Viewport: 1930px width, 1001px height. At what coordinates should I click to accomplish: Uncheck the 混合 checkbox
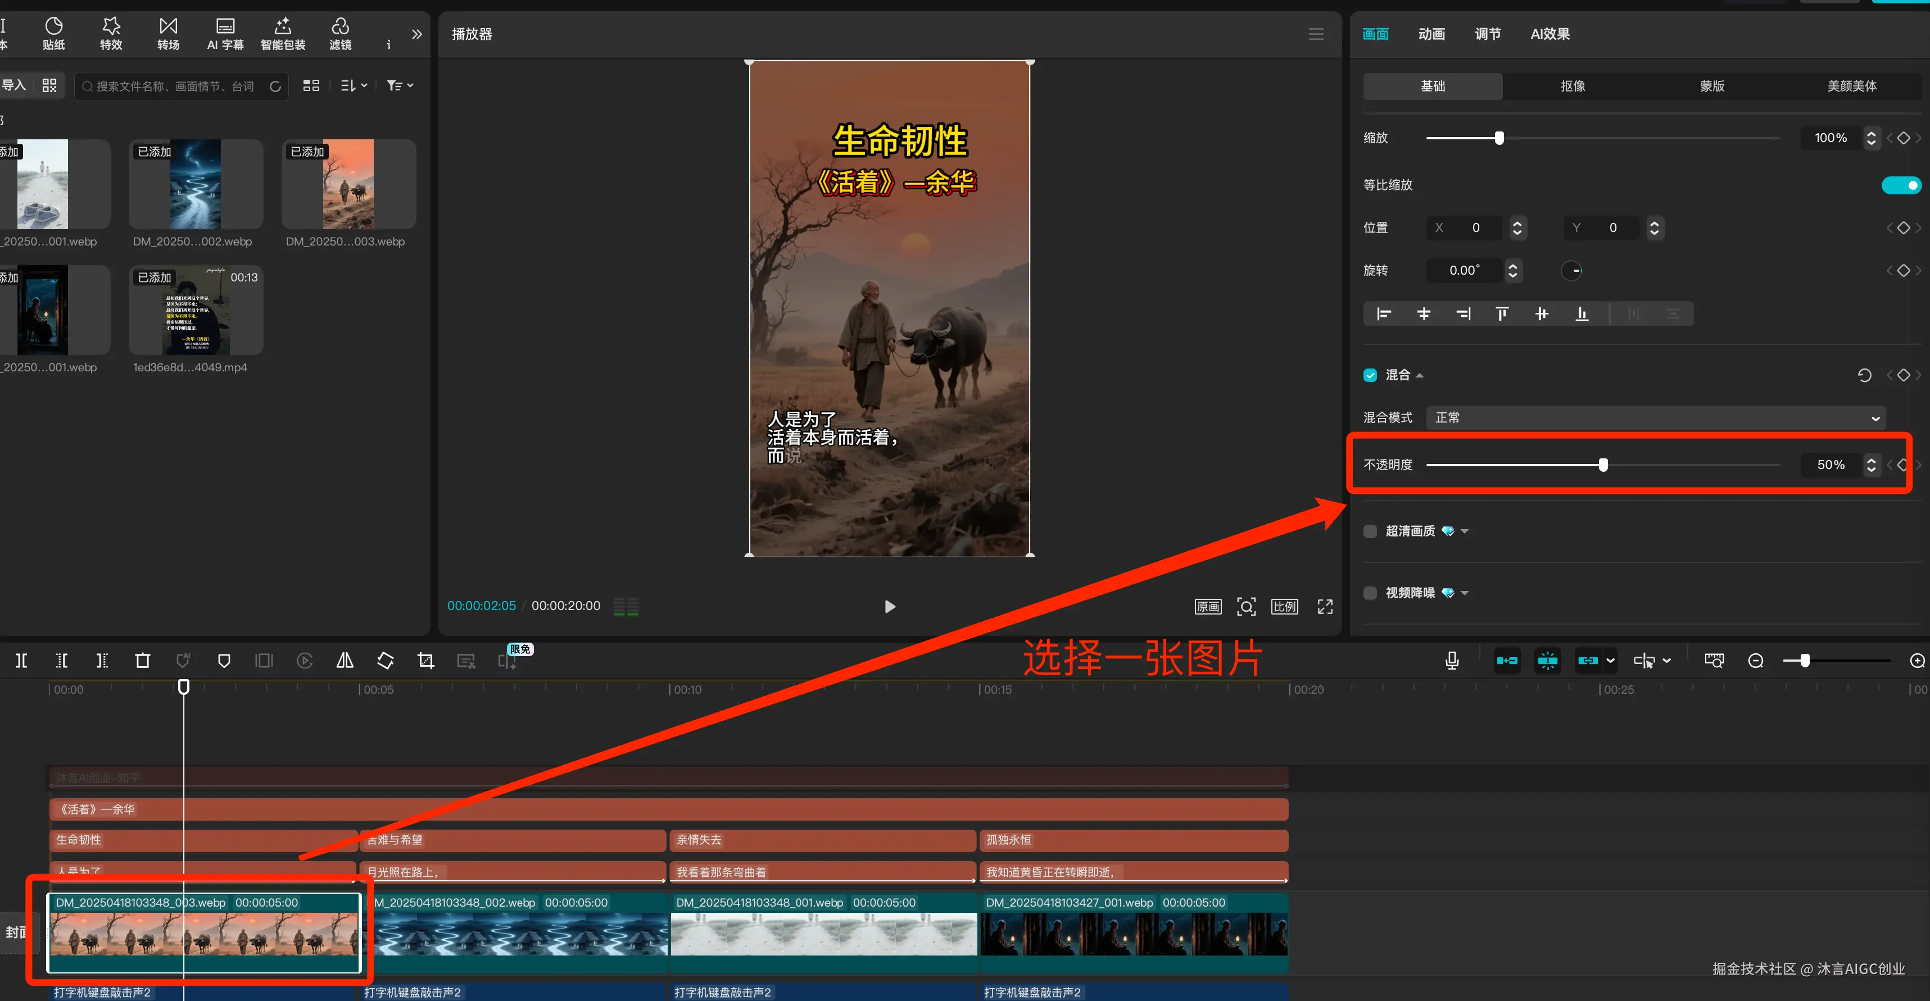[x=1370, y=375]
